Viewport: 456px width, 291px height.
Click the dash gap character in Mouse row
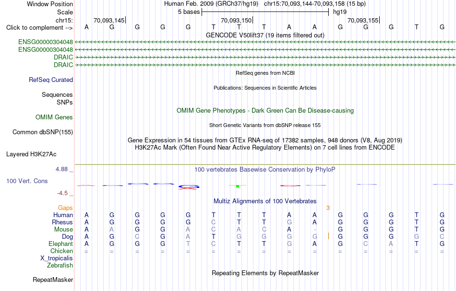point(315,230)
